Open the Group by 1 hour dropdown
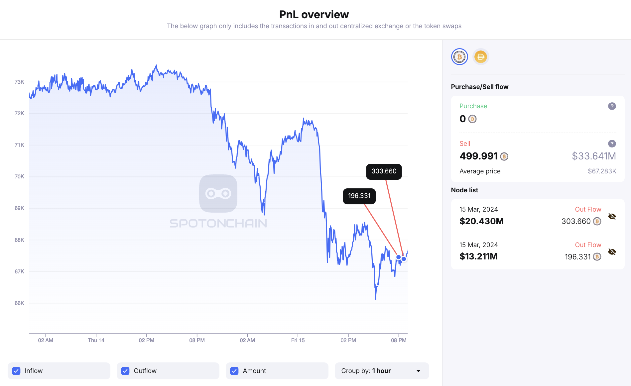This screenshot has width=631, height=386. [381, 371]
